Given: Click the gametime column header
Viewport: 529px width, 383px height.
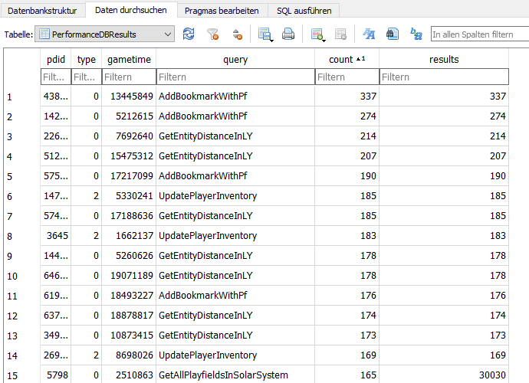Looking at the screenshot, I should pyautogui.click(x=129, y=59).
